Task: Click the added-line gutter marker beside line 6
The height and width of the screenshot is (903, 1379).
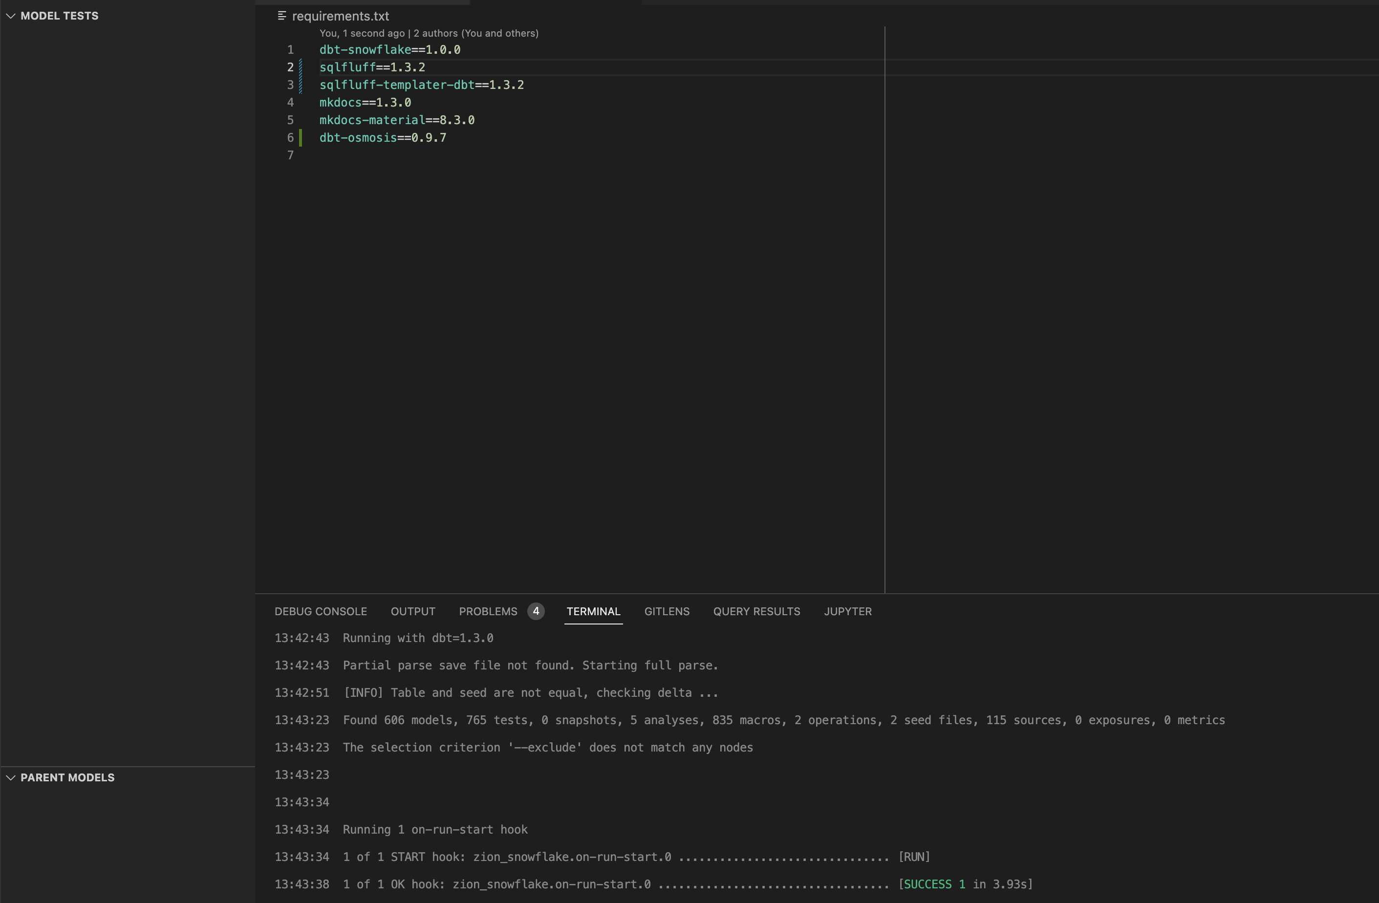Action: coord(300,137)
